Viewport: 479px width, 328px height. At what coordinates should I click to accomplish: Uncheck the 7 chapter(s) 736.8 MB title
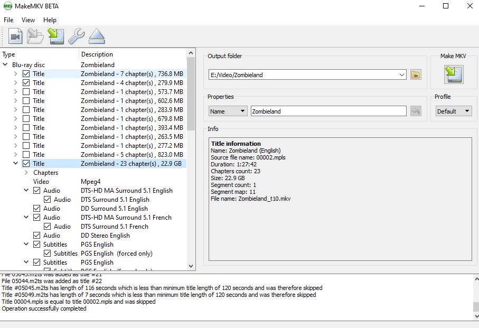coord(26,74)
